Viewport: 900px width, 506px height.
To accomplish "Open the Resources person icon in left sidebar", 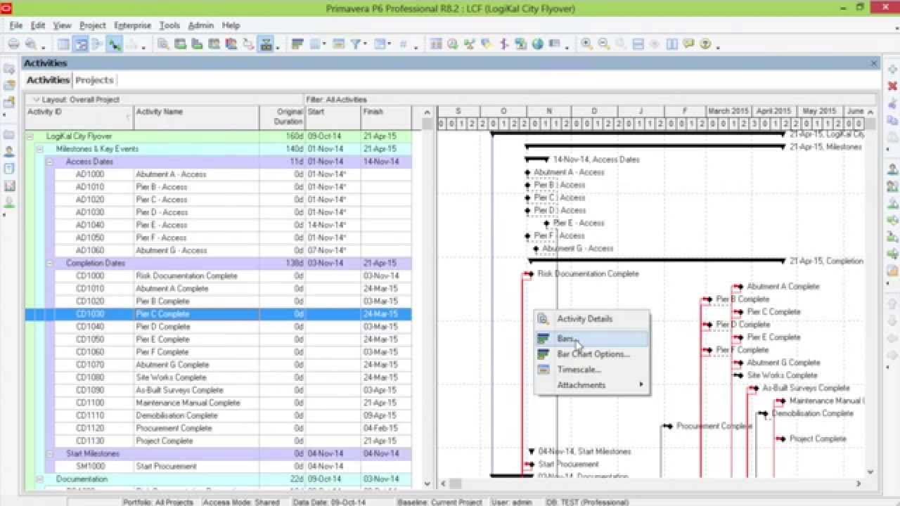I will point(9,152).
